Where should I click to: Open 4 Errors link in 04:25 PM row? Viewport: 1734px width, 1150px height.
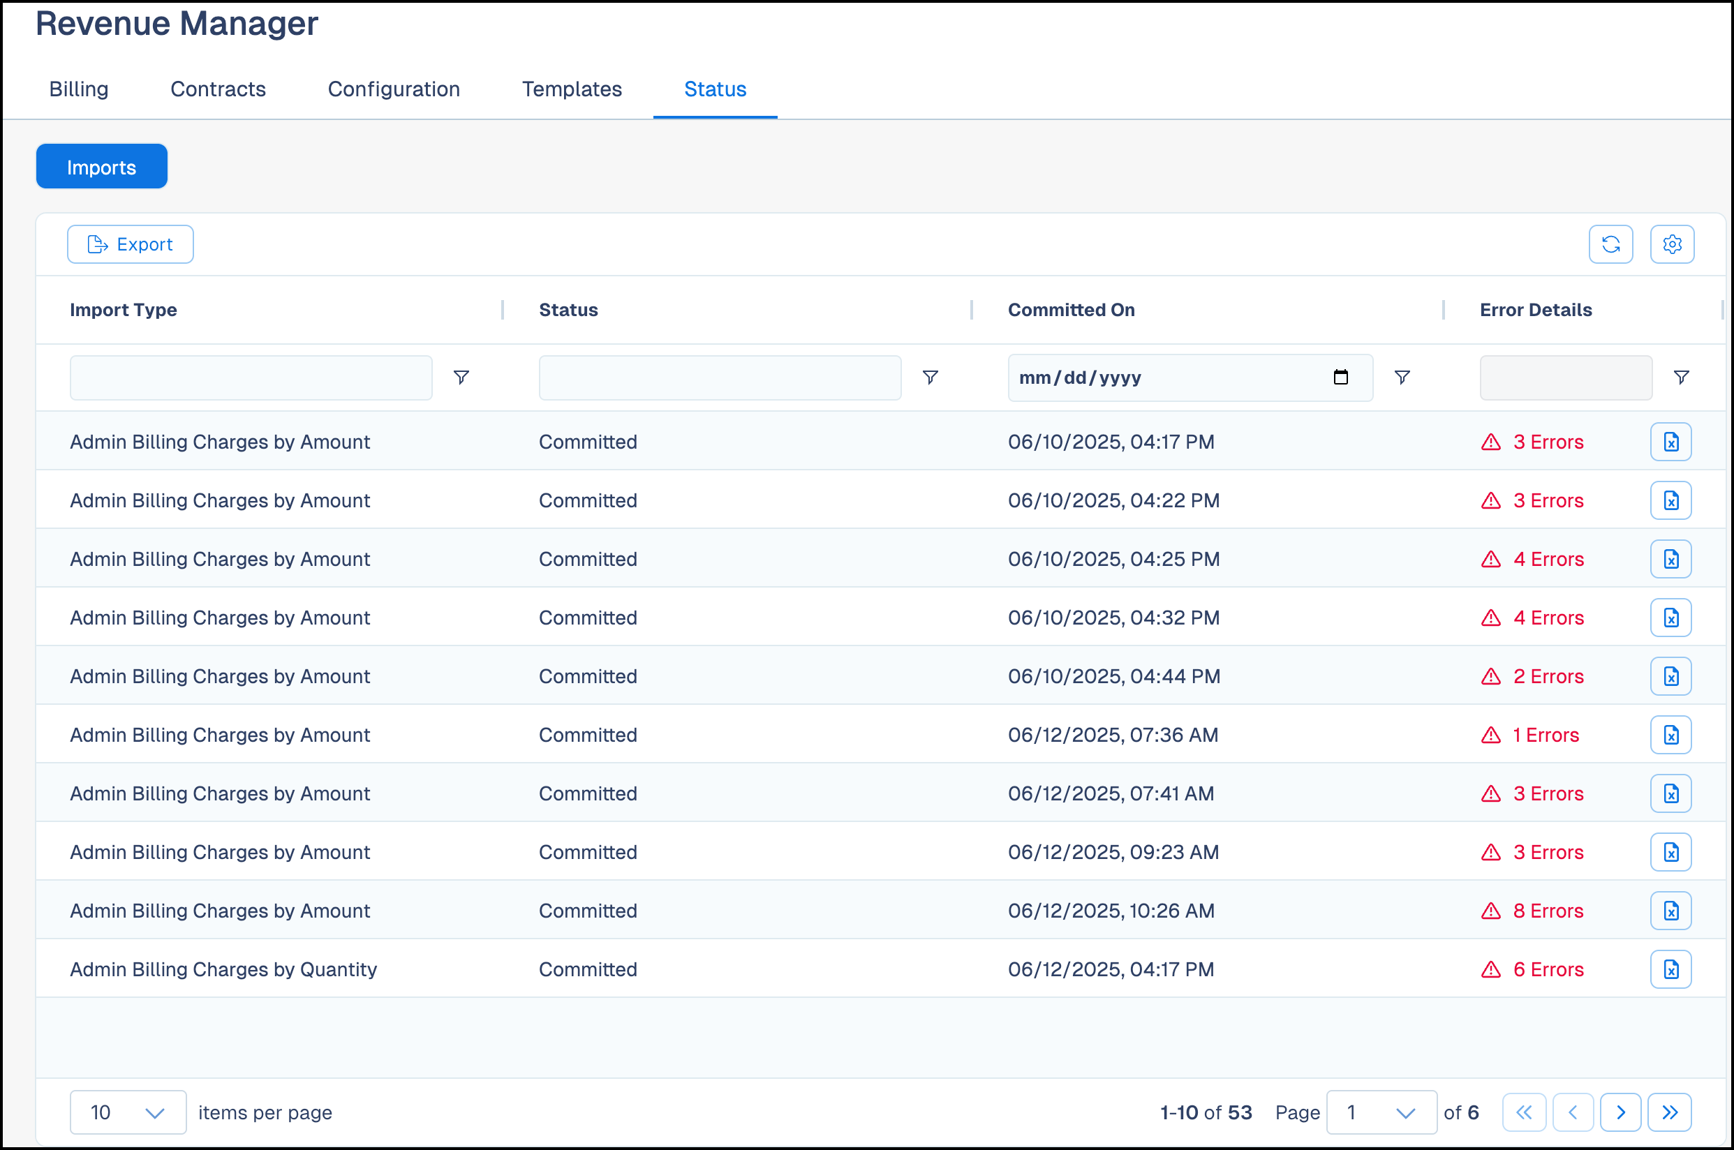point(1548,559)
